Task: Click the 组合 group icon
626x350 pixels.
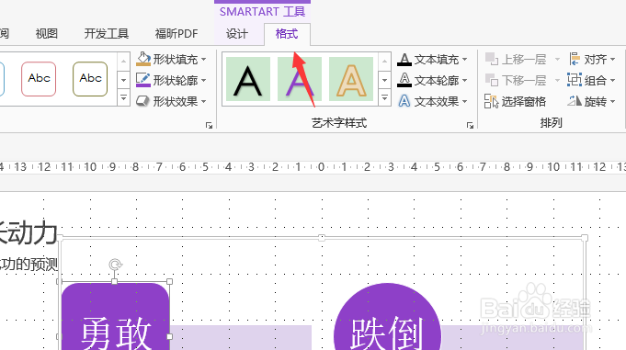Action: pyautogui.click(x=575, y=80)
